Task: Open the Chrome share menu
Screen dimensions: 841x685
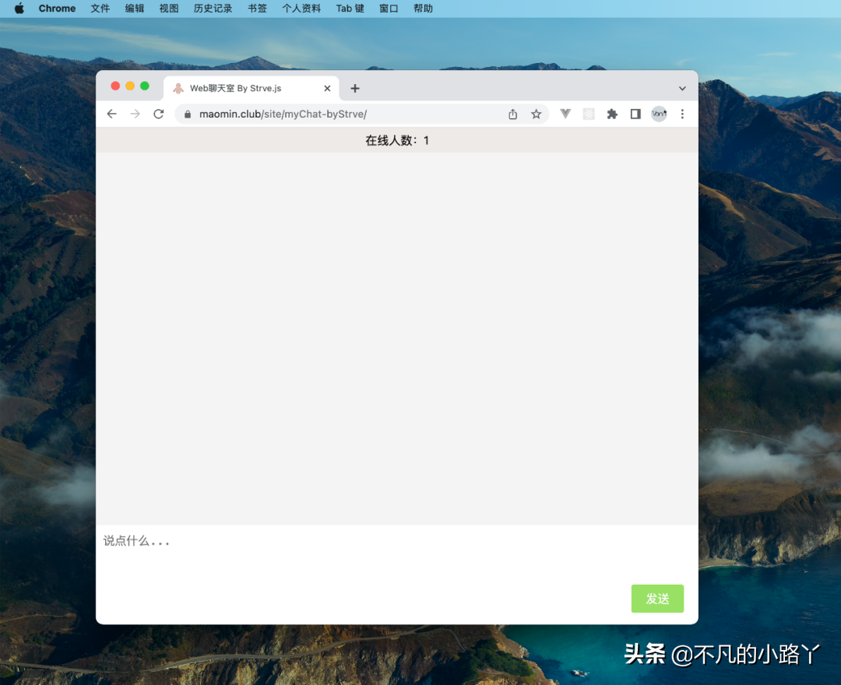Action: tap(512, 114)
